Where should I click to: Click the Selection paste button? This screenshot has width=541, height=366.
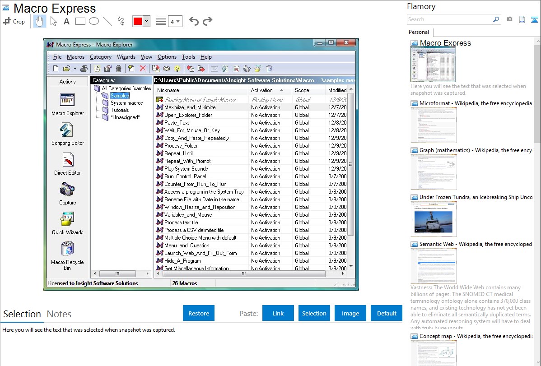point(314,313)
